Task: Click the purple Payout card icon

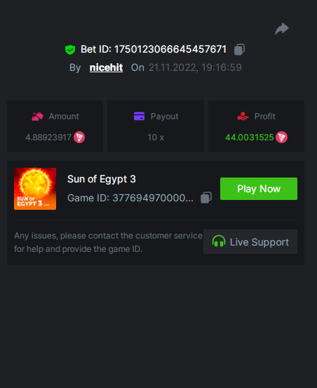Action: (139, 116)
